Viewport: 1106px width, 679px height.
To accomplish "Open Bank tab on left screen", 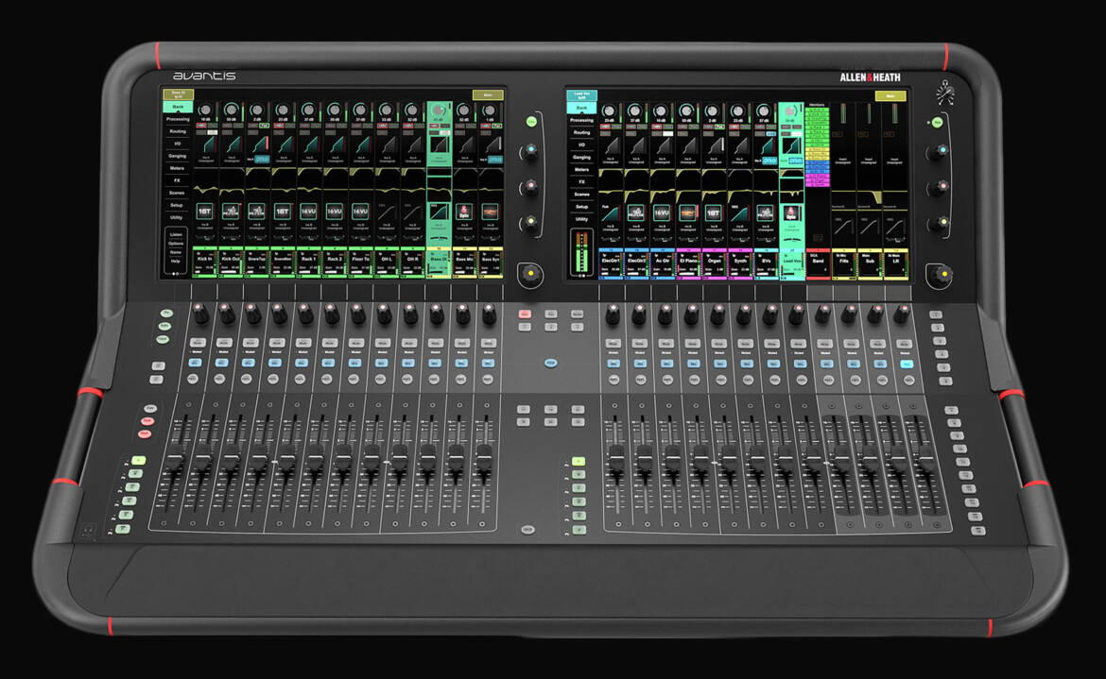I will 178,107.
